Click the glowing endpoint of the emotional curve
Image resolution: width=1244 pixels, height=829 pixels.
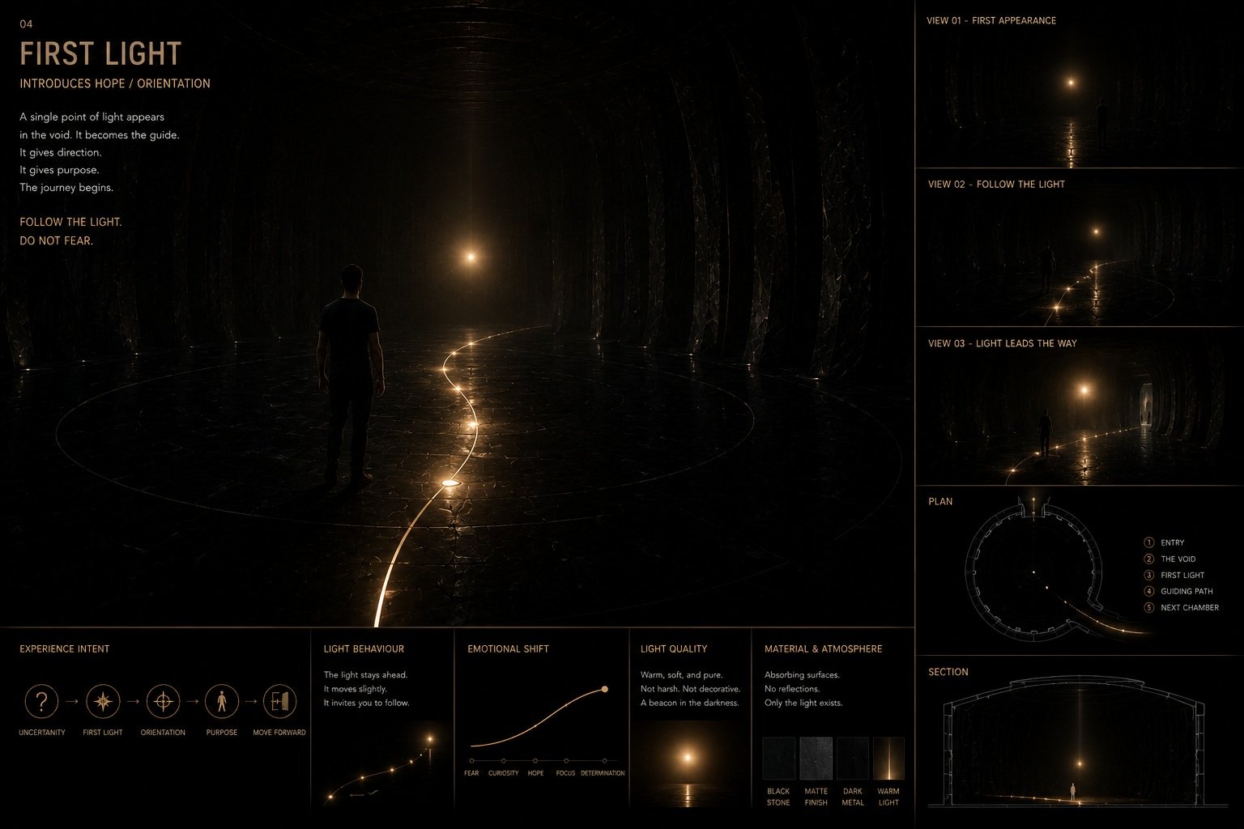tap(604, 690)
